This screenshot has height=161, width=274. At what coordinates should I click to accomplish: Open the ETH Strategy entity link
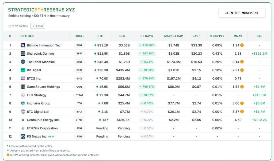click(x=37, y=95)
